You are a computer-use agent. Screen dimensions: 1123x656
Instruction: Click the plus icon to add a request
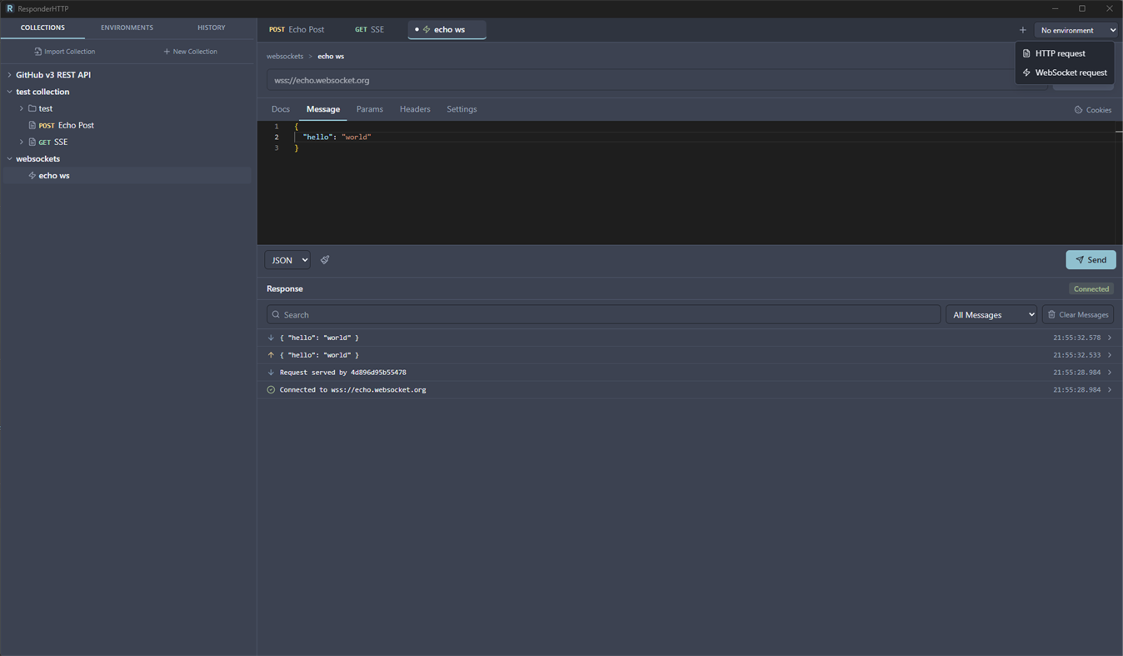point(1023,30)
